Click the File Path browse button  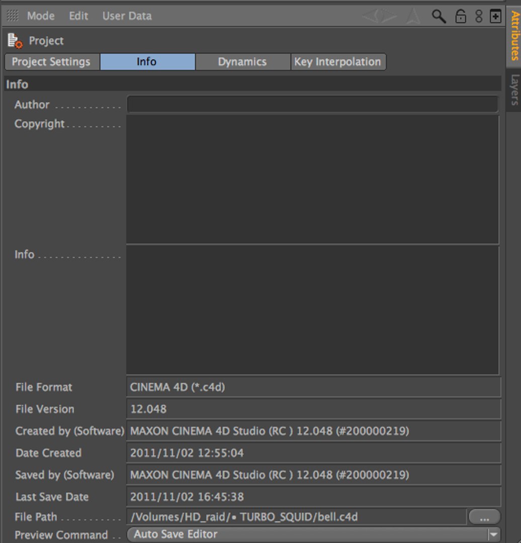(484, 517)
